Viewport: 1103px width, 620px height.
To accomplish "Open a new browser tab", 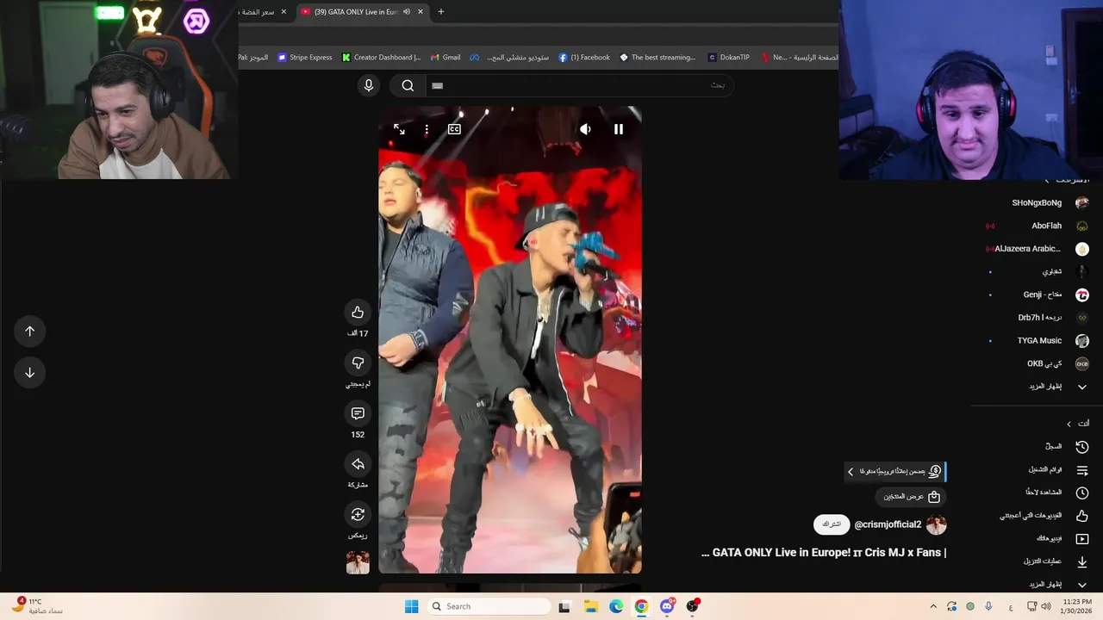I will (x=440, y=11).
